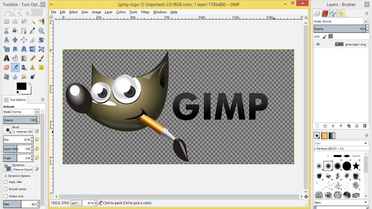Screen dimensions: 372x209
Task: Click the anchor floating layer icon
Action: [357, 126]
